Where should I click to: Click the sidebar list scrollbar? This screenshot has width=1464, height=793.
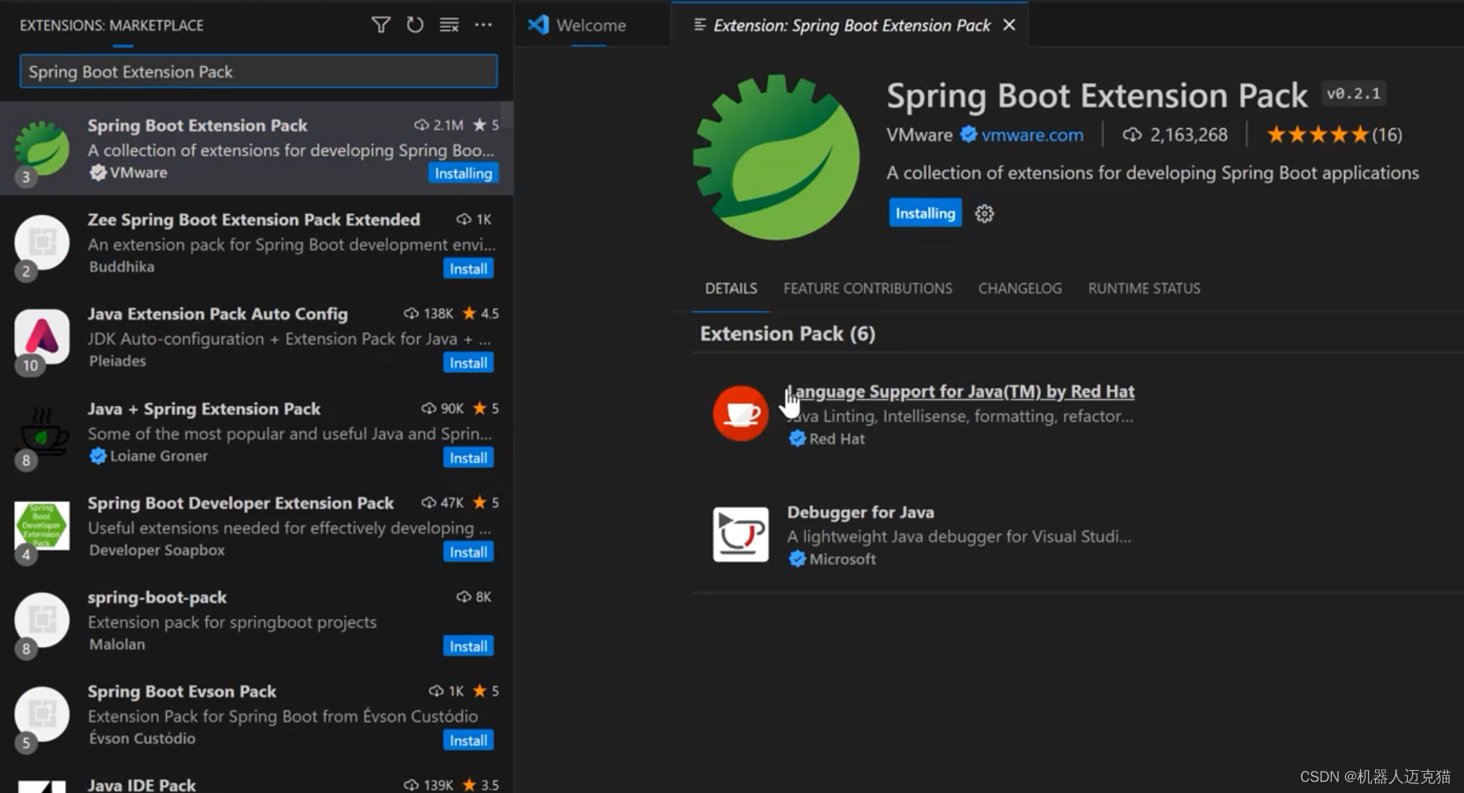coord(507,115)
